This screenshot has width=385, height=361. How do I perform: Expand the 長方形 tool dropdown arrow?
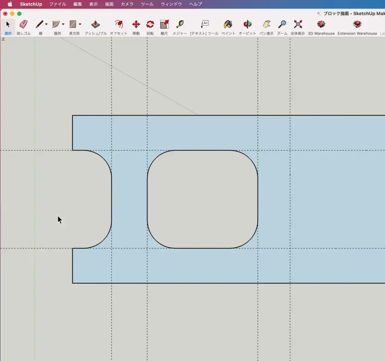(x=80, y=24)
